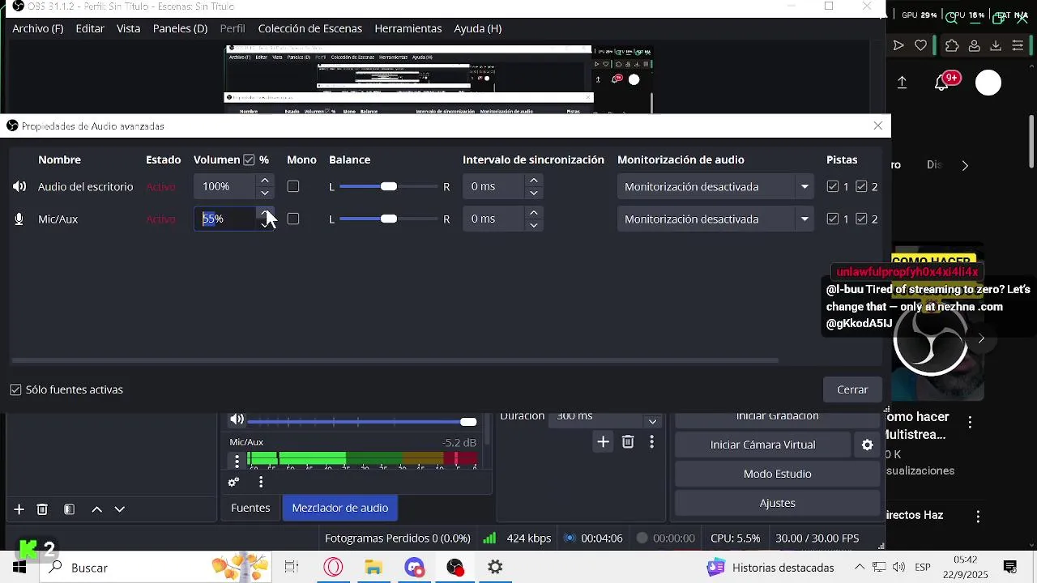Open virtual camera settings gear icon
The image size is (1037, 583).
pos(867,445)
